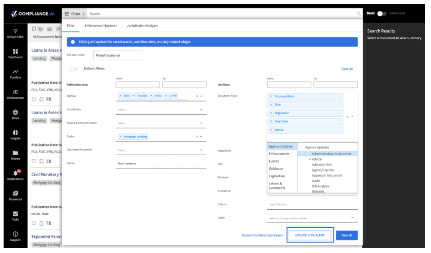
Task: Check first Loans in Areas document checkbox
Action: 34,99
